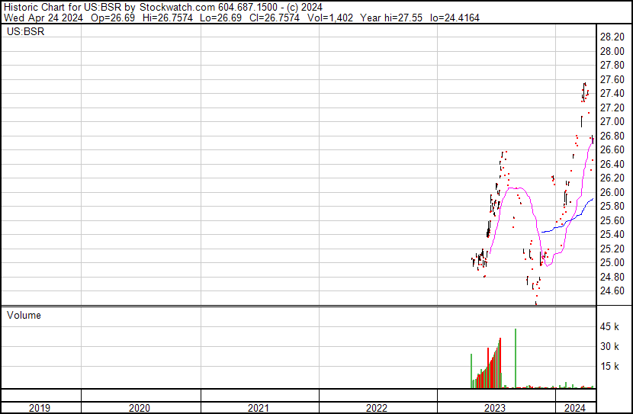Screen dimensions: 633x414
Task: Click the 26.20 price axis value
Action: click(x=612, y=178)
